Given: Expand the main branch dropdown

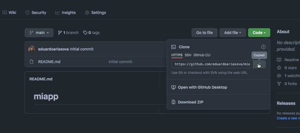Looking at the screenshot, I should [39, 33].
